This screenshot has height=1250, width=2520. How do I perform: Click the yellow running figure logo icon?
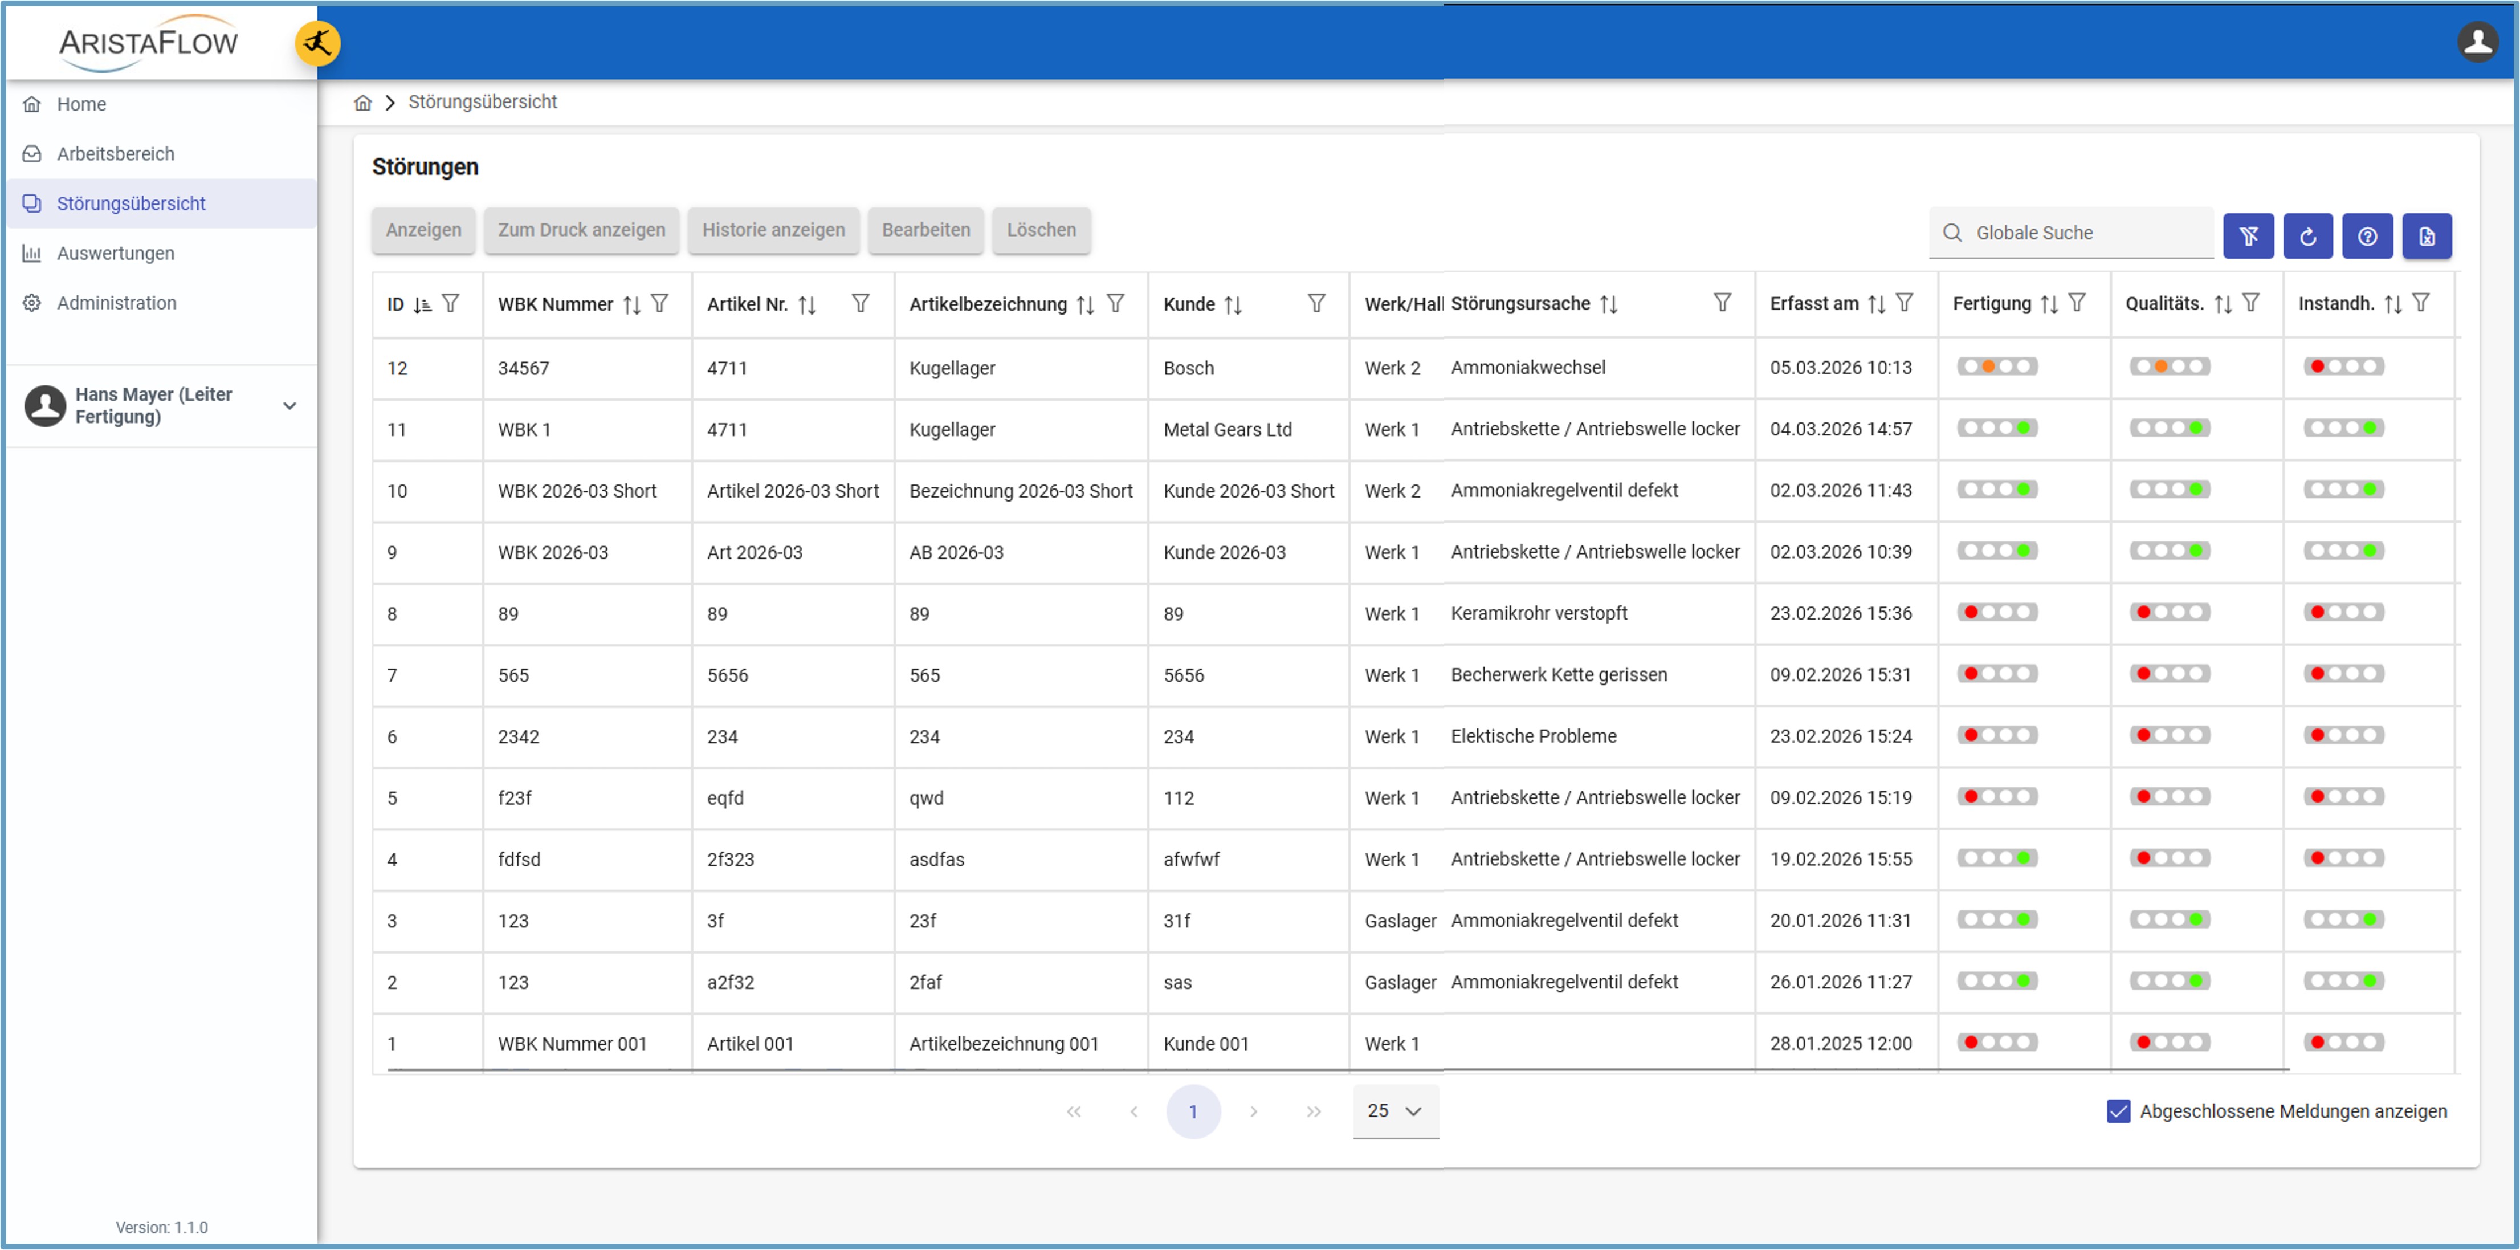[317, 43]
